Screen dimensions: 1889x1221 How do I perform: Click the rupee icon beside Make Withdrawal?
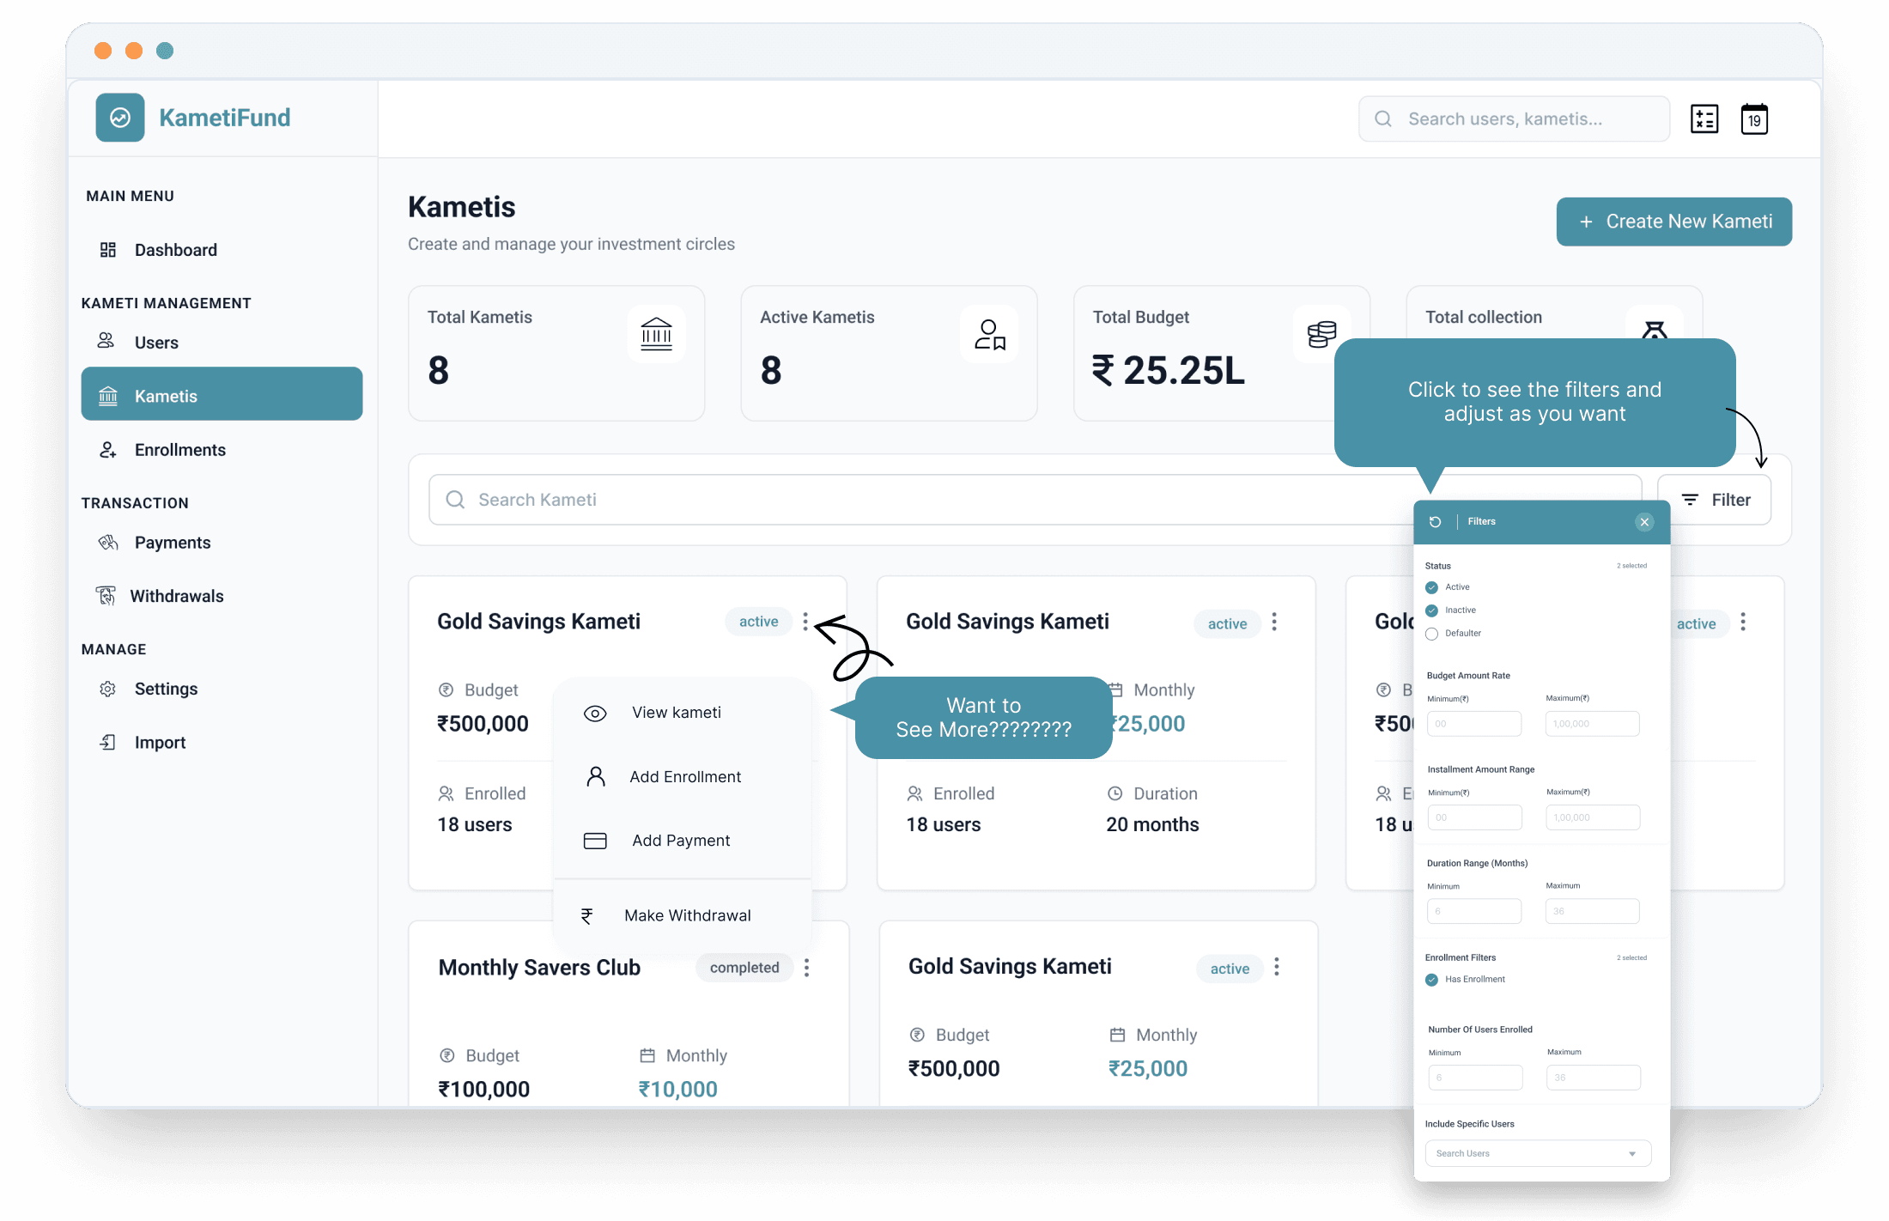coord(586,916)
